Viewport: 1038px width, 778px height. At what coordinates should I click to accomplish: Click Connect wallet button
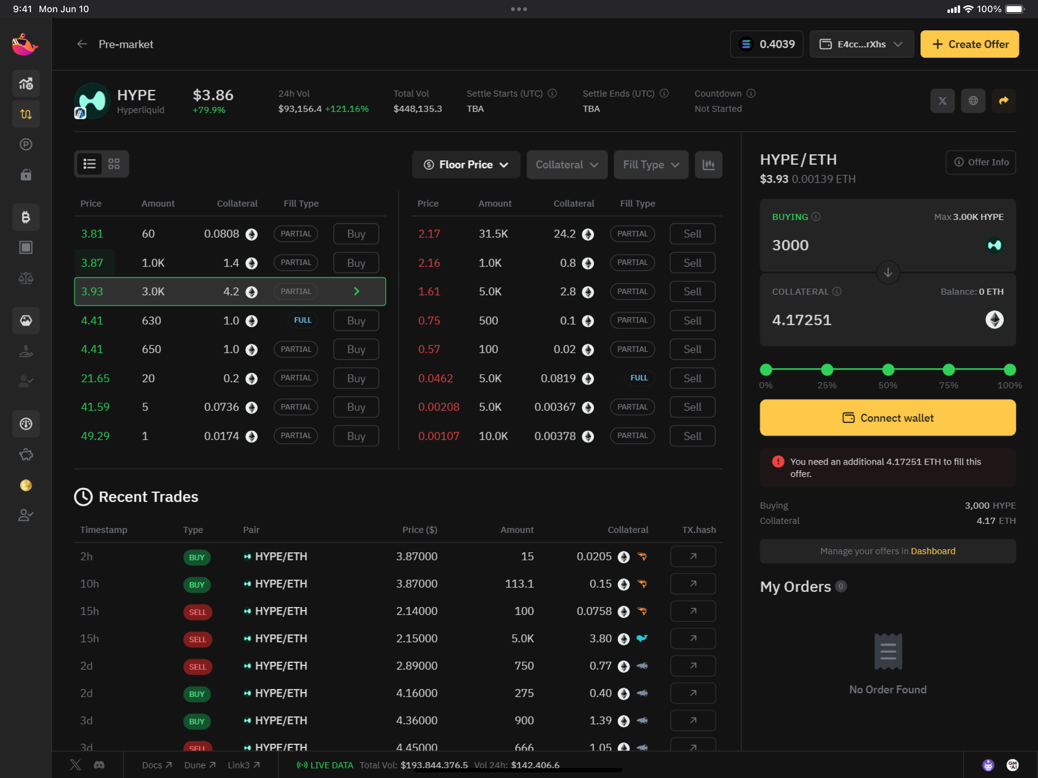pyautogui.click(x=888, y=417)
